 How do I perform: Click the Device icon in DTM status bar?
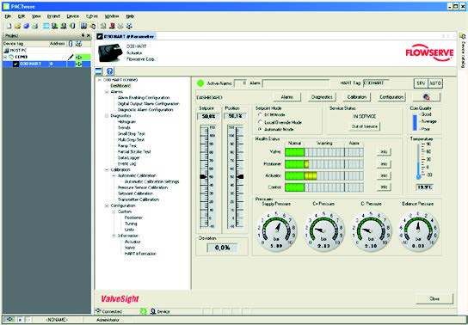(153, 311)
